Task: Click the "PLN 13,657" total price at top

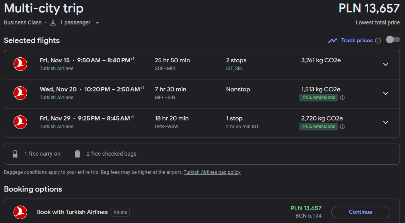Action: click(x=369, y=8)
